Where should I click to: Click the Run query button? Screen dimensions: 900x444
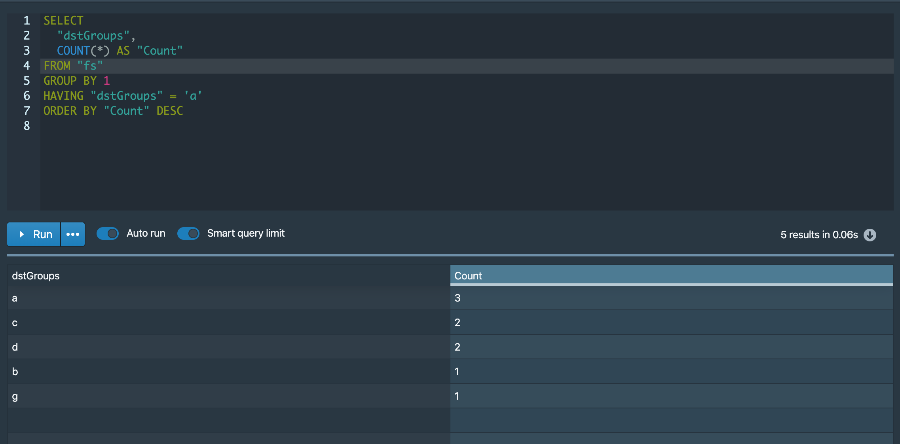pyautogui.click(x=34, y=234)
